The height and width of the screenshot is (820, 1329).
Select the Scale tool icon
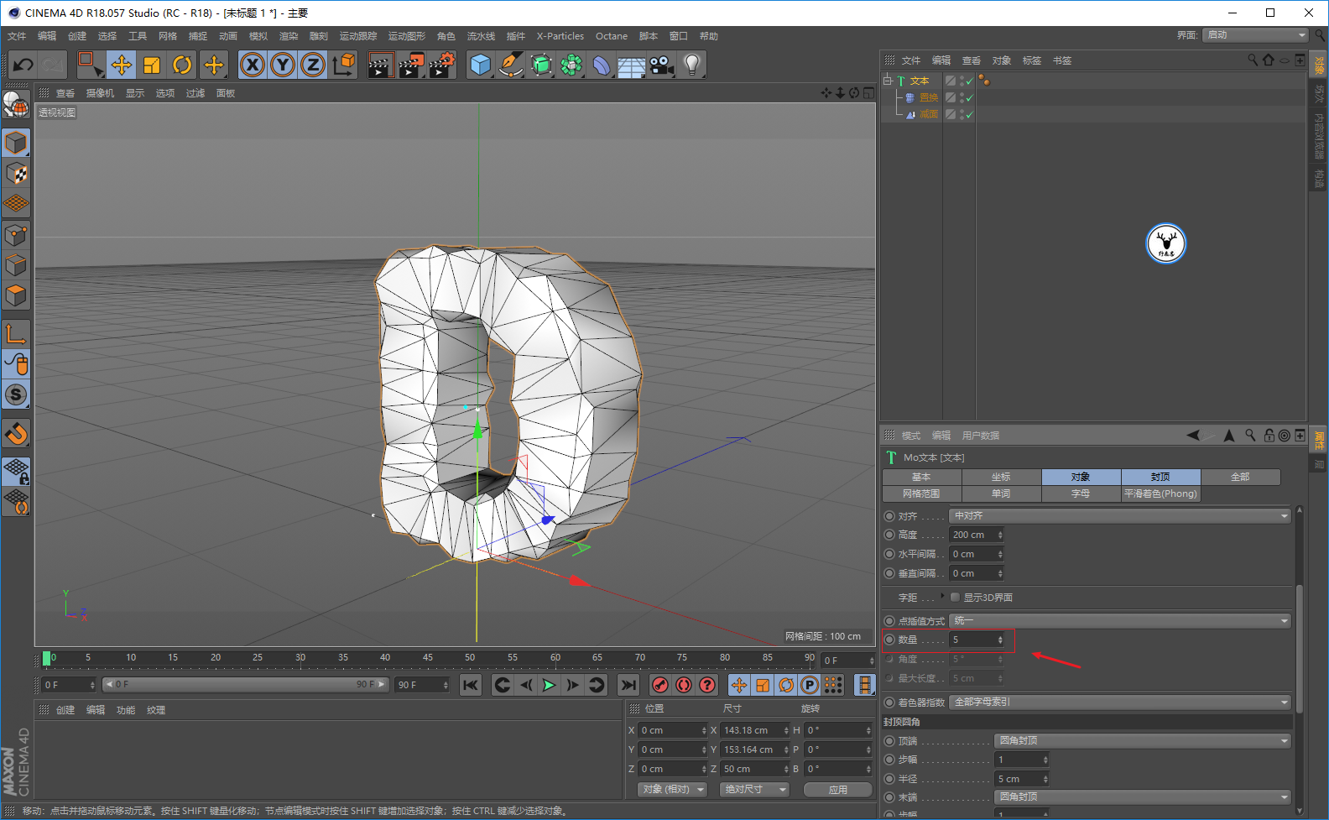(152, 65)
